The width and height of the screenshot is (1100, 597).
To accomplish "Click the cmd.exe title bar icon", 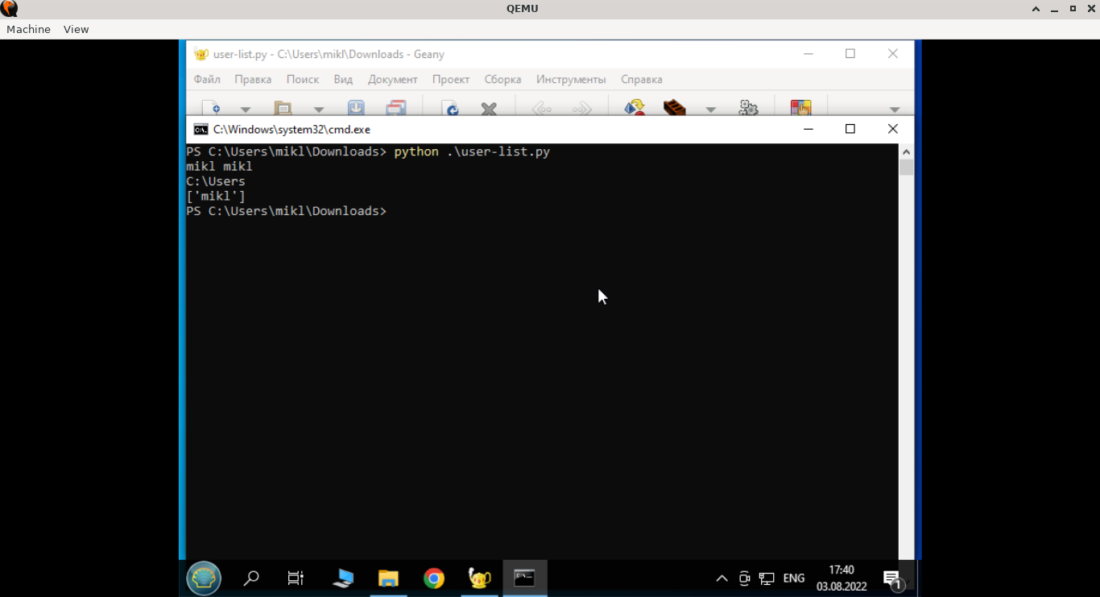I will tap(201, 129).
